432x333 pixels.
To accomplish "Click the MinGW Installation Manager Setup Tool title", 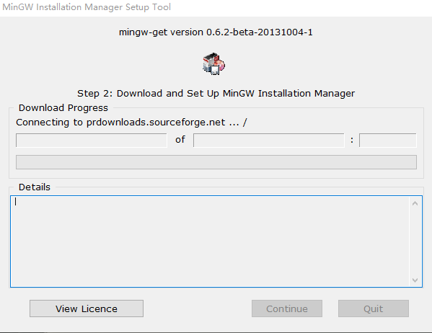I will 87,7.
